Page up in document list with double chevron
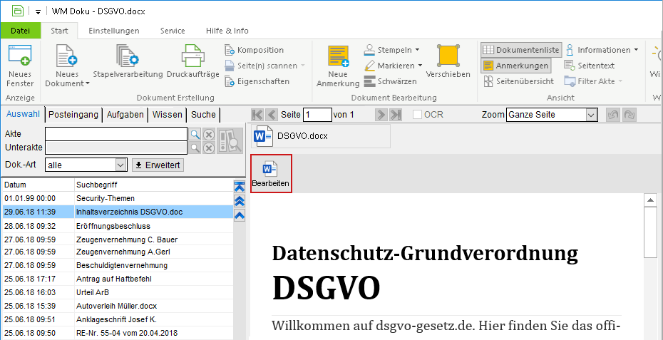The height and width of the screenshot is (340, 663). click(x=240, y=201)
